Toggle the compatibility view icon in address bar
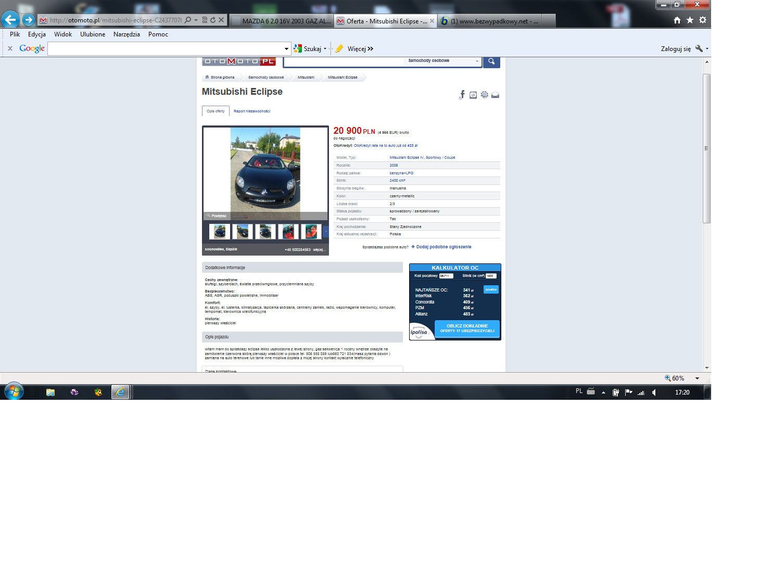Image resolution: width=760 pixels, height=570 pixels. coord(205,20)
